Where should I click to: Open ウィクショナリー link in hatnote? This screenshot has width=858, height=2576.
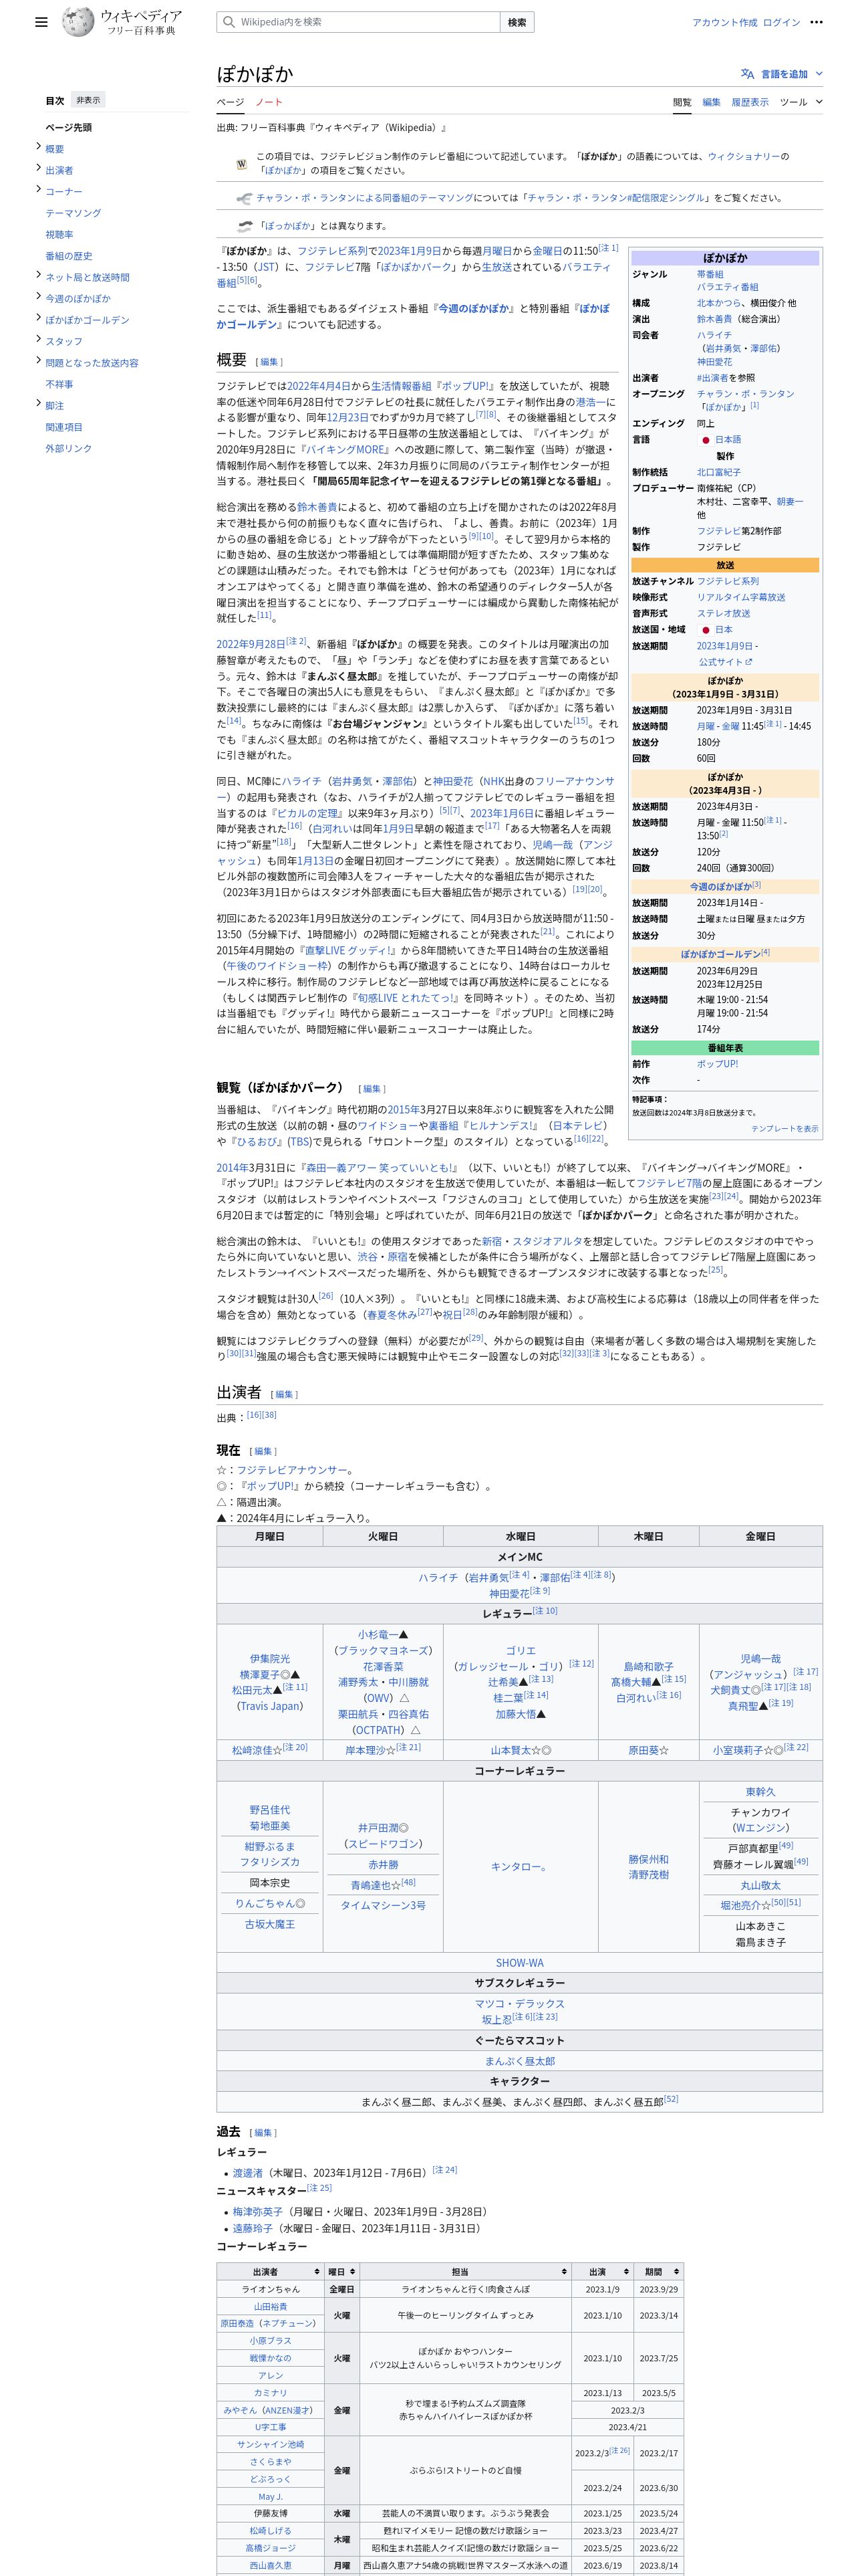[744, 157]
